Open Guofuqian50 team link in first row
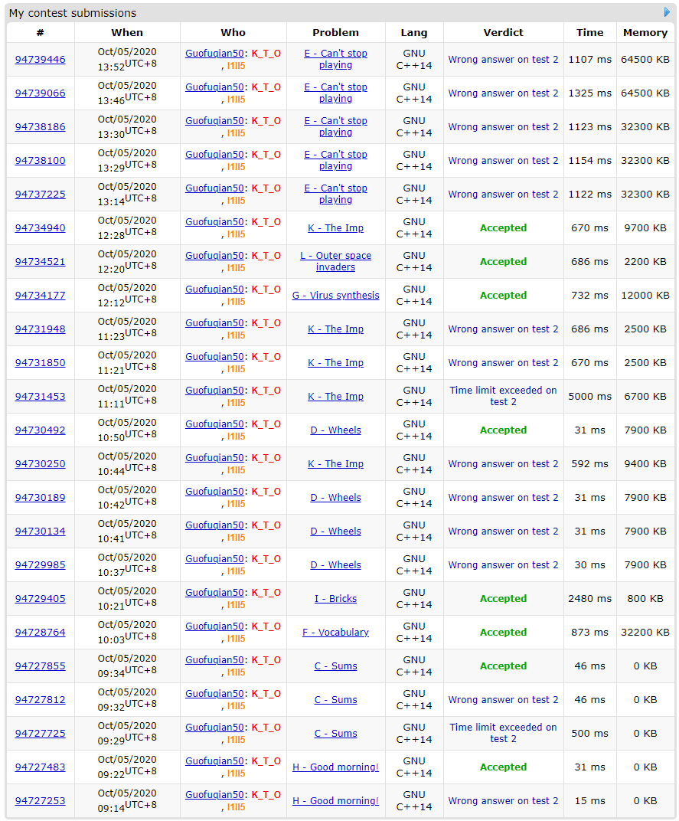 pyautogui.click(x=214, y=54)
